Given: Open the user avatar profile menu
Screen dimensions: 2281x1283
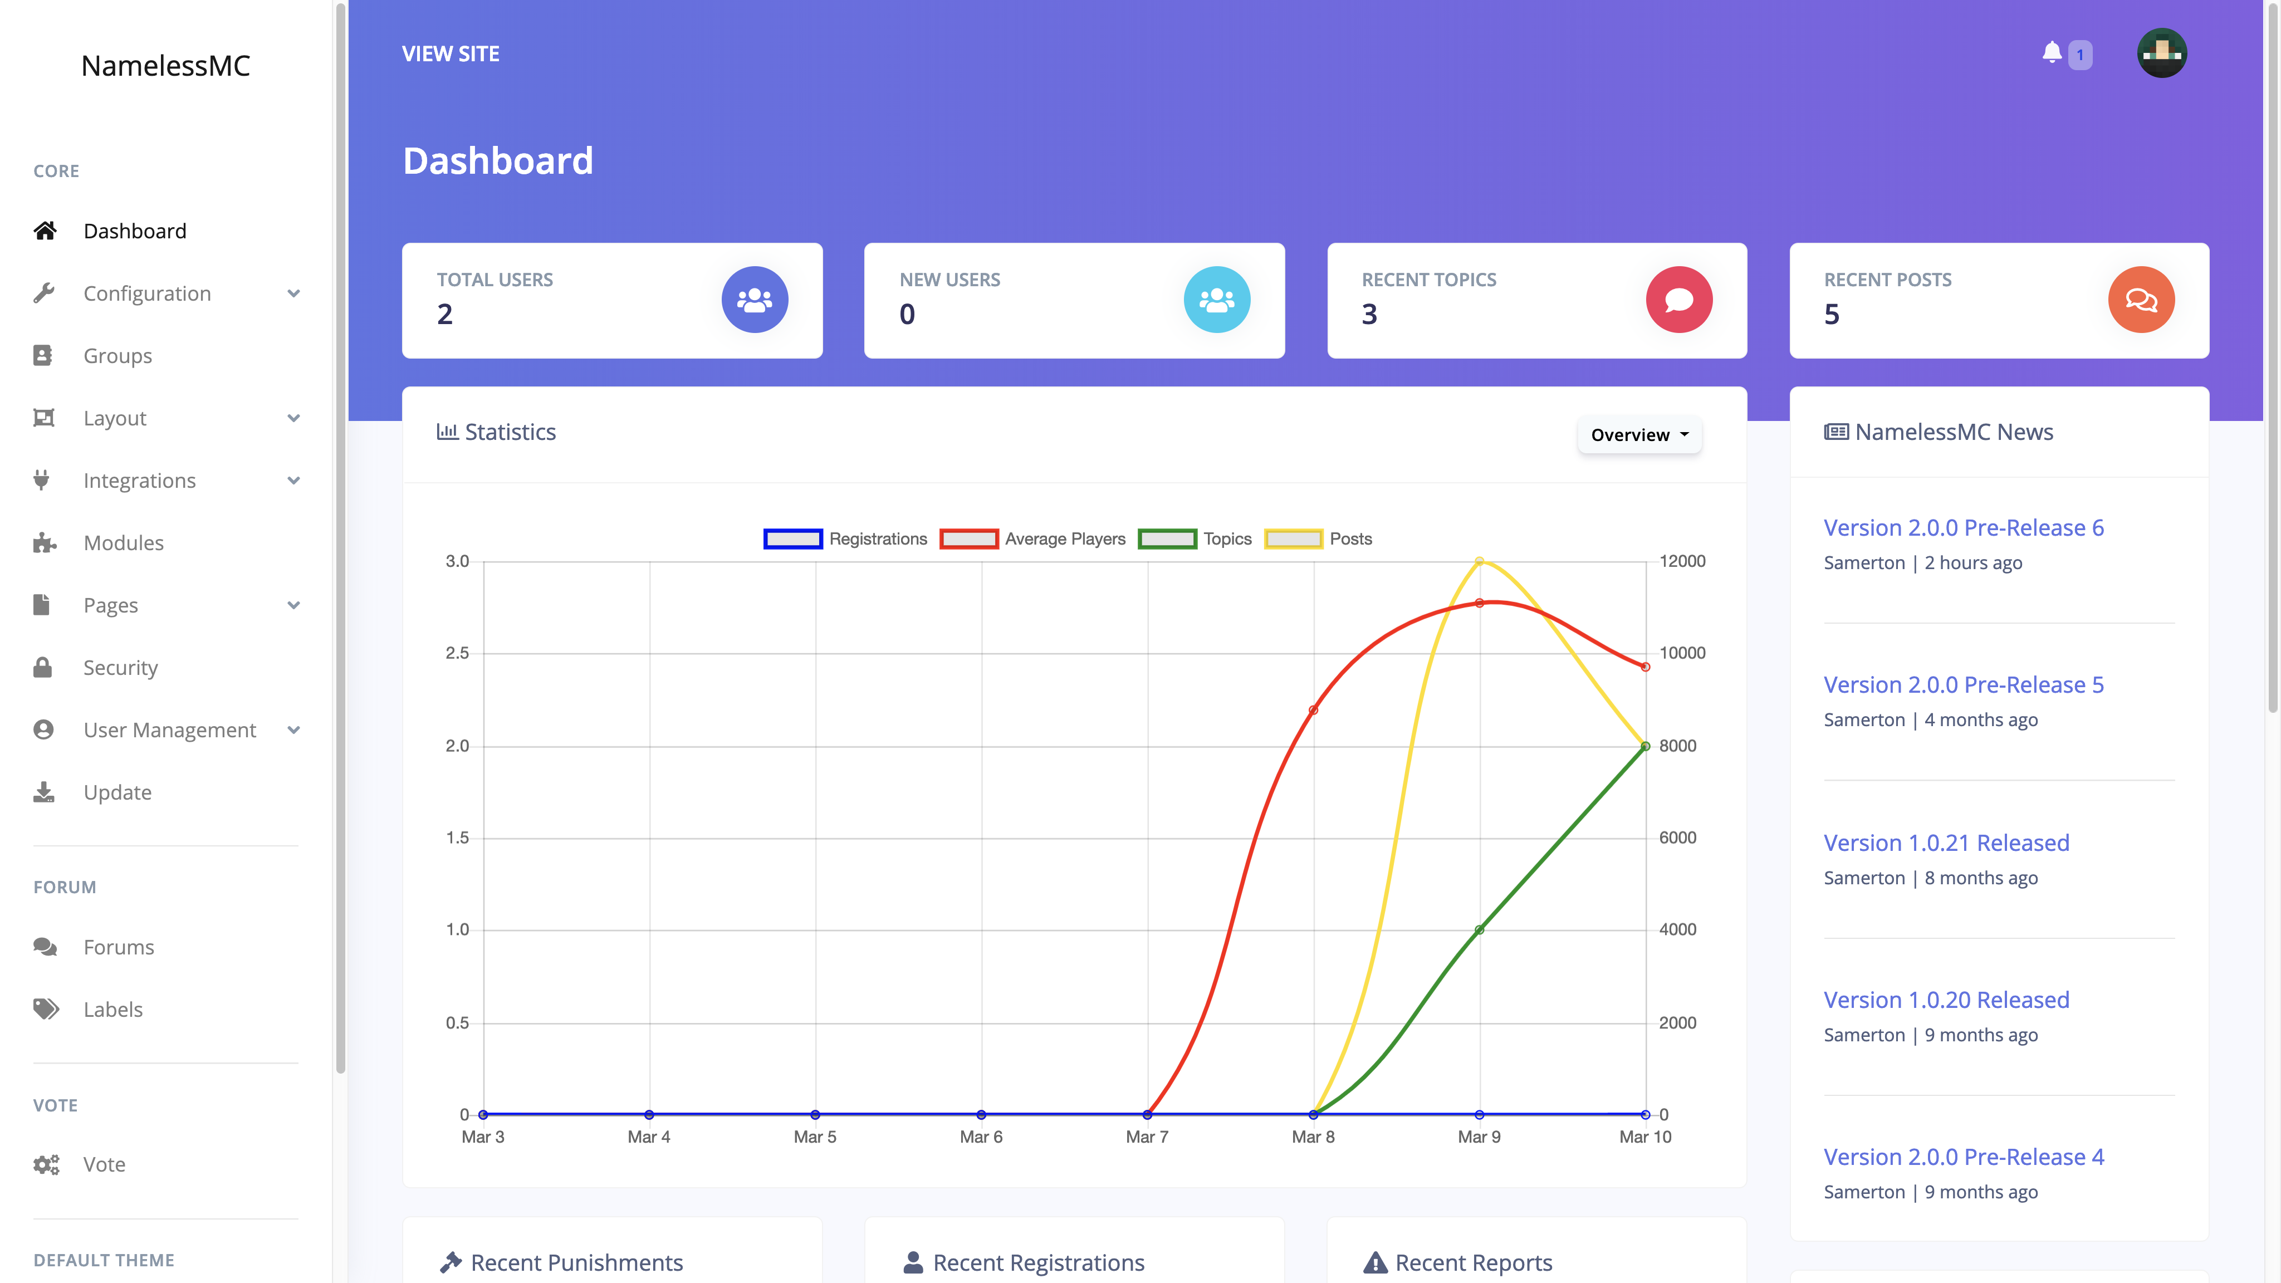Looking at the screenshot, I should pos(2161,53).
